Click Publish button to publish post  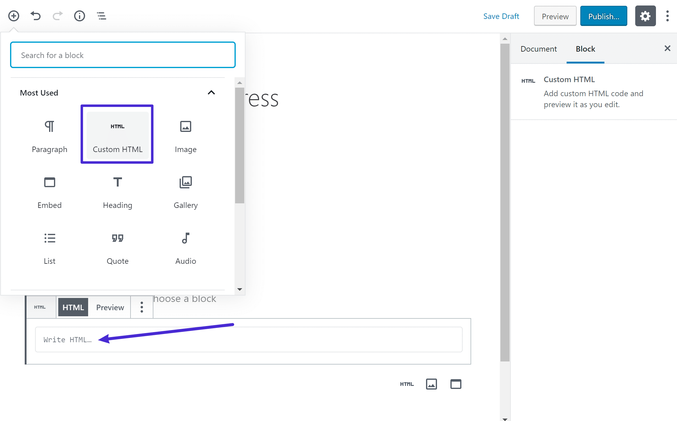[604, 16]
